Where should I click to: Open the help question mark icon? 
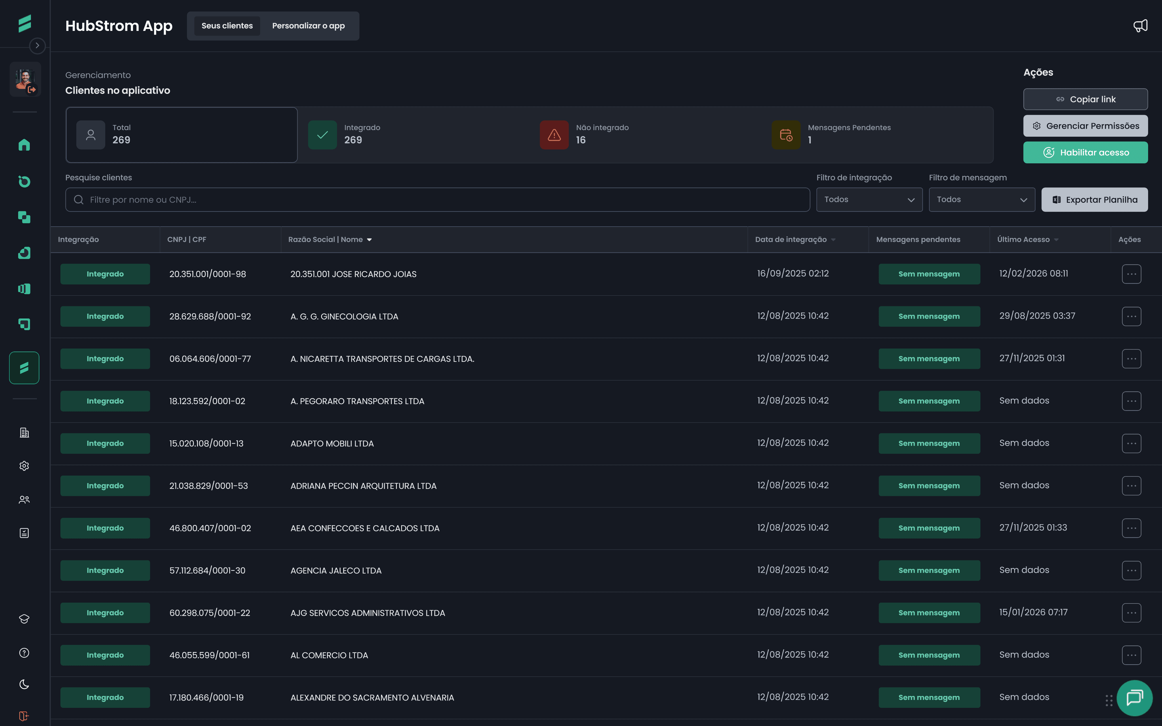click(x=24, y=653)
